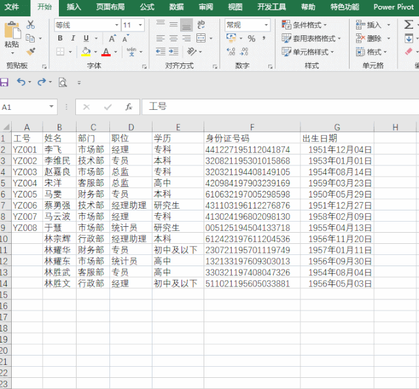Open the 字体 dialog launcher
Viewport: 419px width, 389px height.
144,67
